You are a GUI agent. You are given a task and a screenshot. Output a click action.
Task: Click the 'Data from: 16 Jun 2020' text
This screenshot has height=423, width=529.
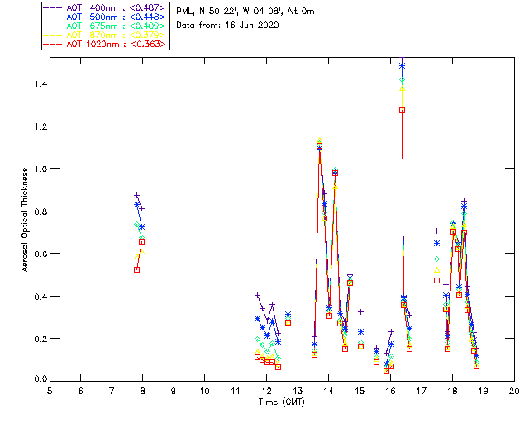pyautogui.click(x=222, y=26)
